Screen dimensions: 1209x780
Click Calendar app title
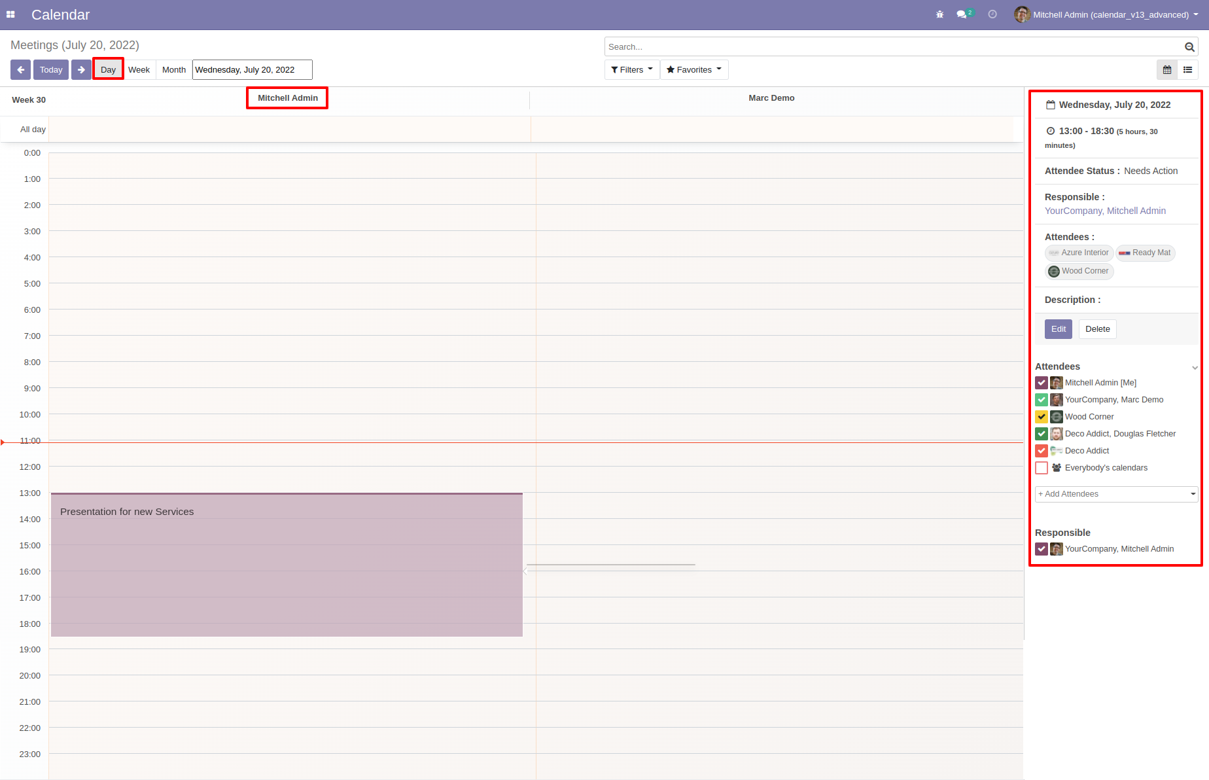point(60,14)
